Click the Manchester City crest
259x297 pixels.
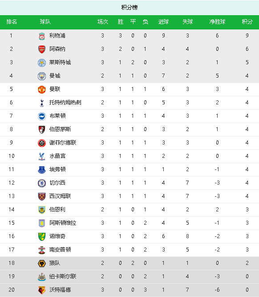coord(41,76)
